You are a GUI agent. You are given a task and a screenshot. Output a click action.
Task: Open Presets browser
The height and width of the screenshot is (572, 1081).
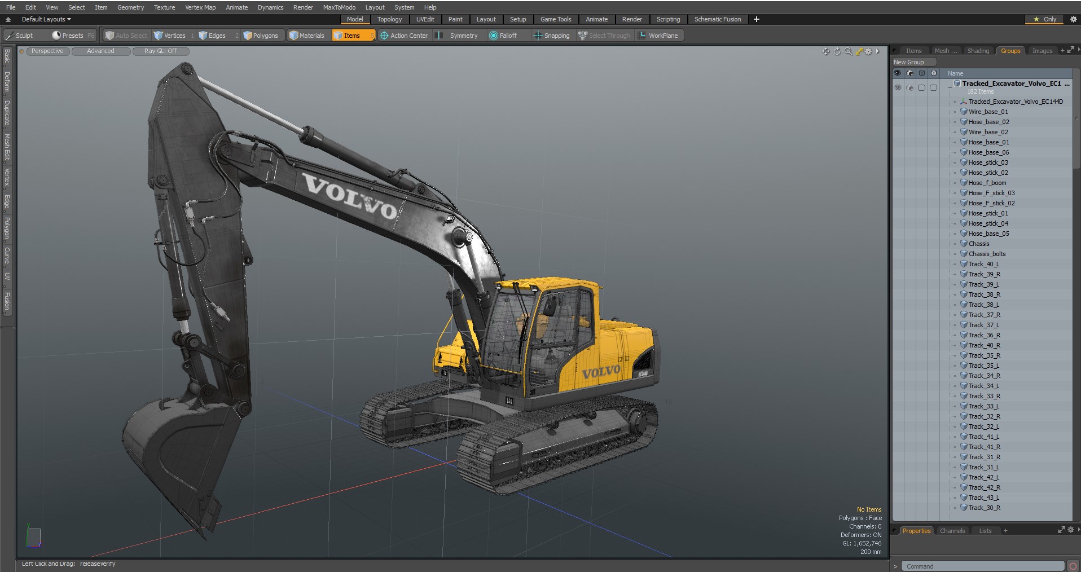coord(73,36)
